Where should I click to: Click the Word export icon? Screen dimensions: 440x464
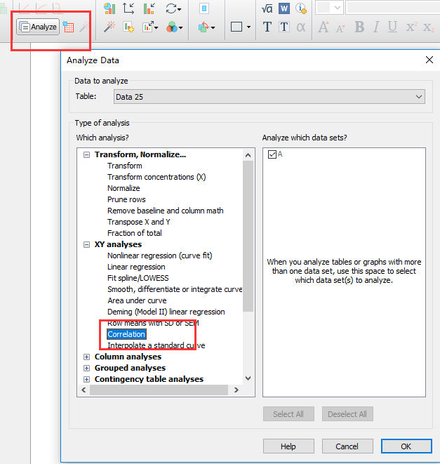(284, 8)
